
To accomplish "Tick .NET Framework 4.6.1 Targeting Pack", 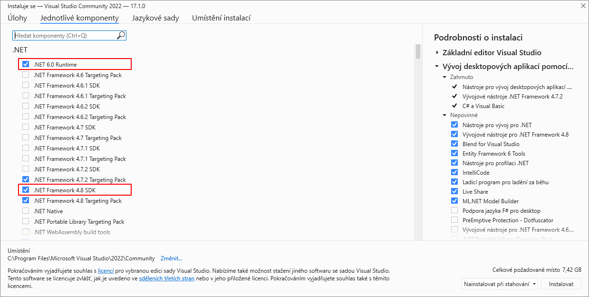I will pos(26,96).
